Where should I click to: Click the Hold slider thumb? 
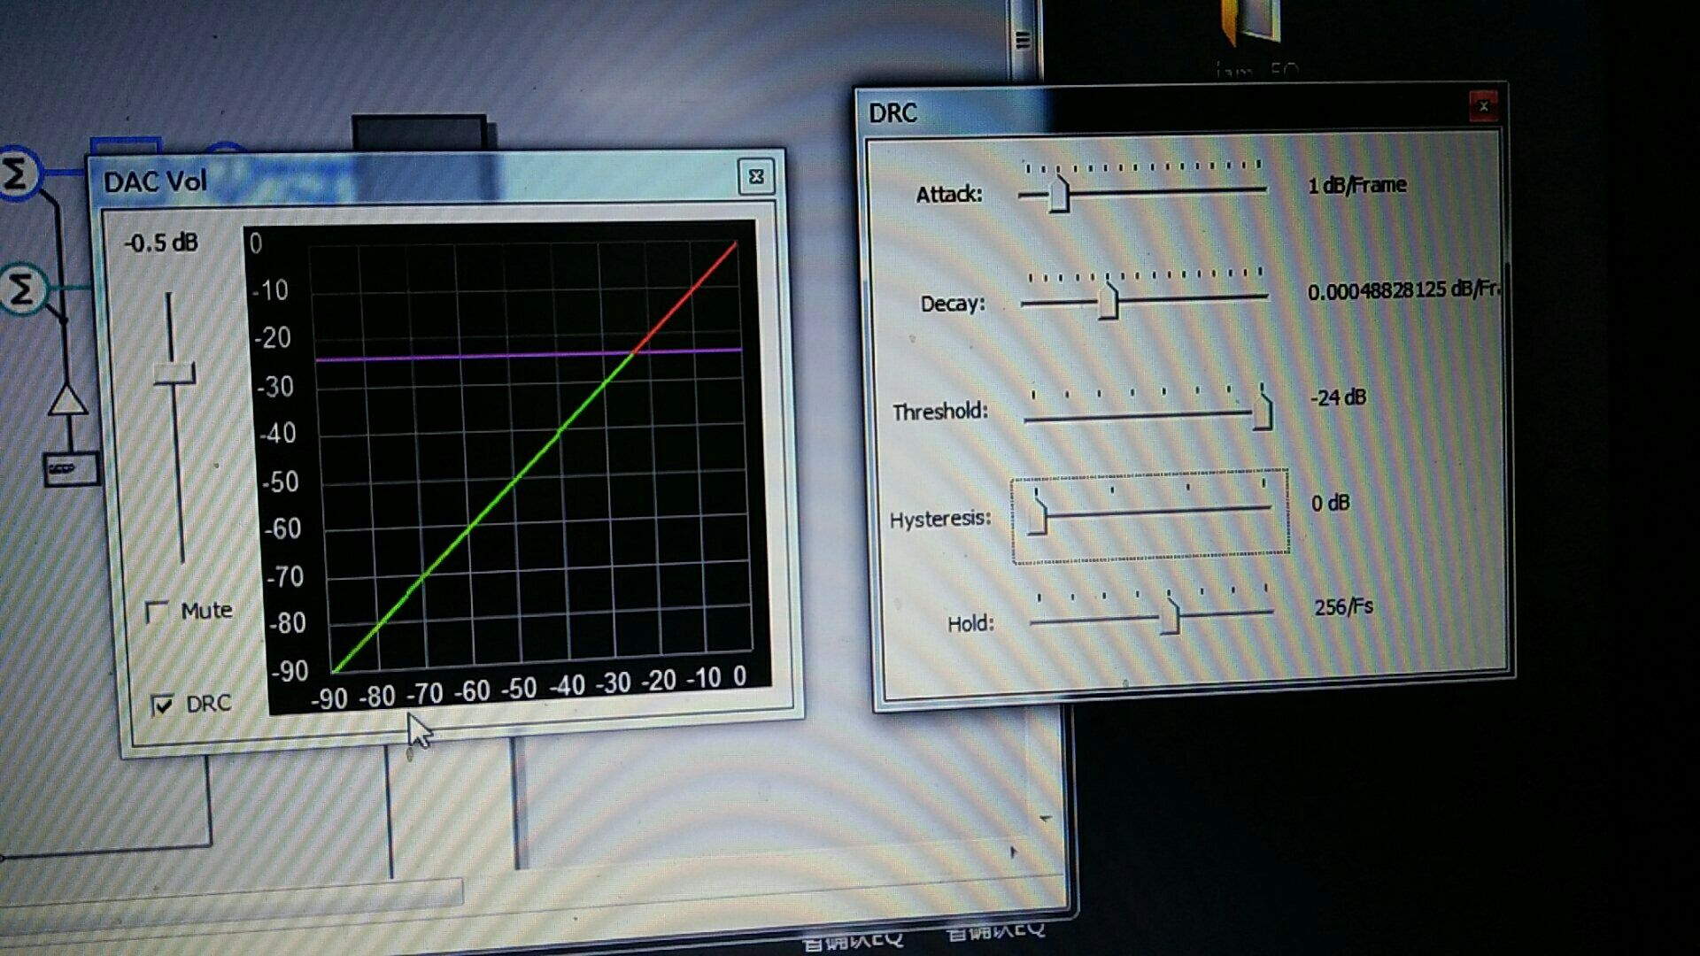[x=1170, y=616]
